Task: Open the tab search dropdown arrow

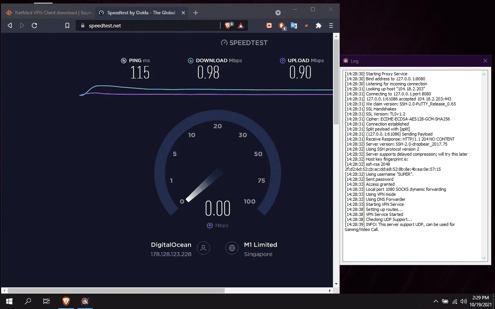Action: [x=278, y=13]
